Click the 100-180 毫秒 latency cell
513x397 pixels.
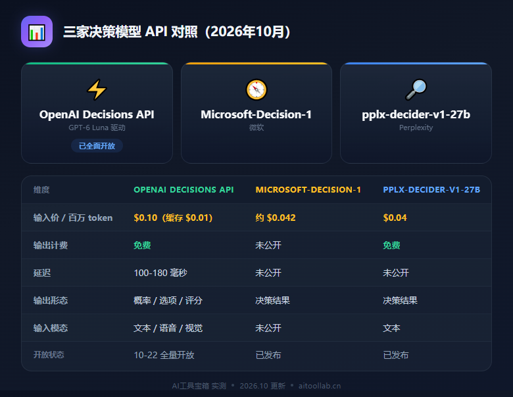coord(160,273)
